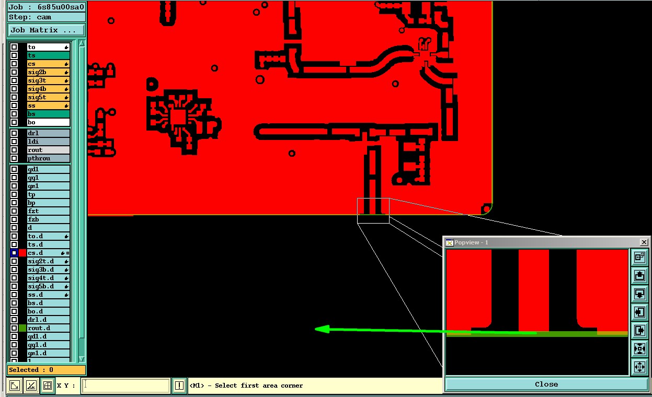Click the top Popview icon with inward arrow
This screenshot has width=652, height=397.
638,257
